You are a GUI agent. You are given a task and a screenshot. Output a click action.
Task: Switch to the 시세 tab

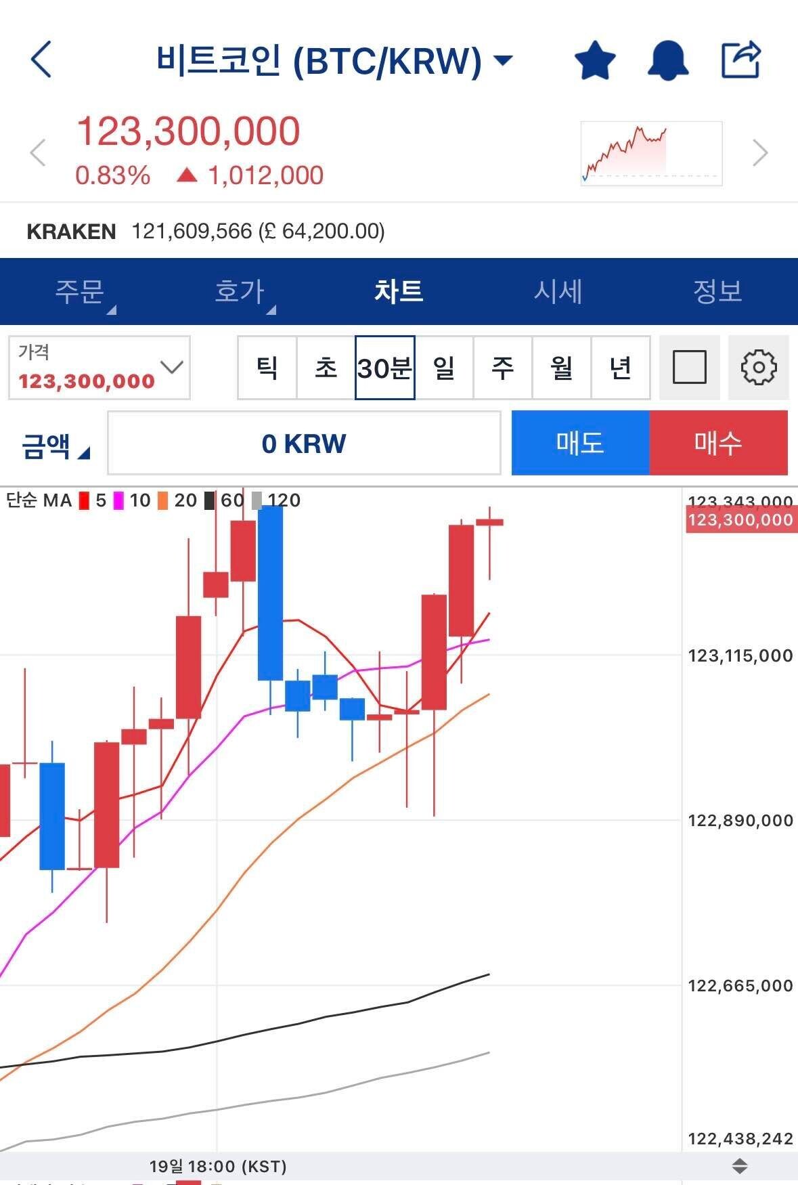(x=556, y=291)
